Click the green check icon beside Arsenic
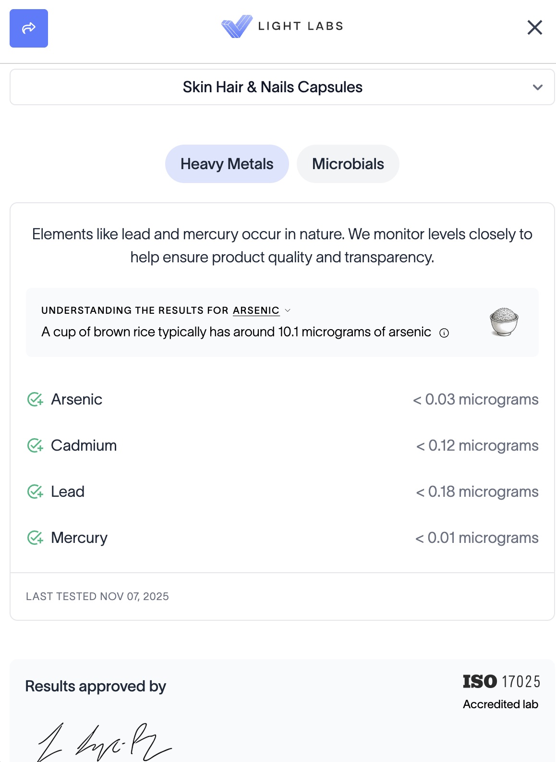 click(x=35, y=399)
